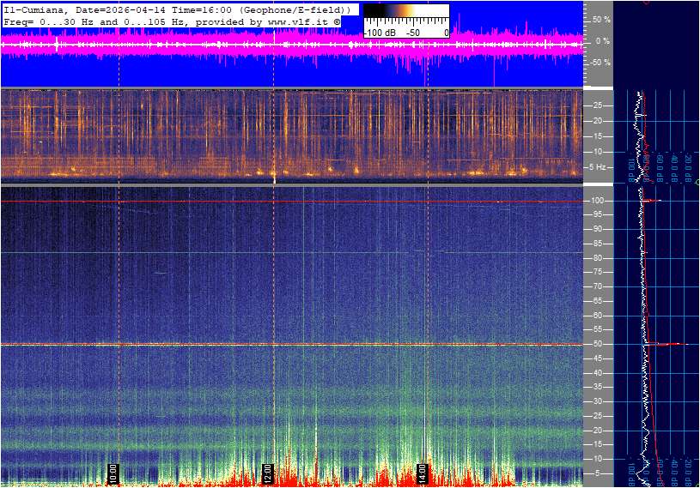Click the 10:00 time marker on the spectrogram
Image resolution: width=700 pixels, height=488 pixels.
click(113, 473)
